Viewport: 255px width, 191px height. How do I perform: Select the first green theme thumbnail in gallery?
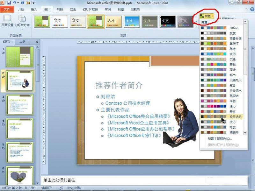[x=42, y=21]
